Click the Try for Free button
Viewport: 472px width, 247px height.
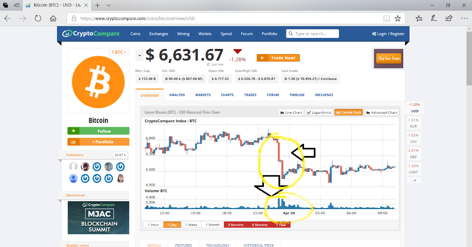pos(389,58)
